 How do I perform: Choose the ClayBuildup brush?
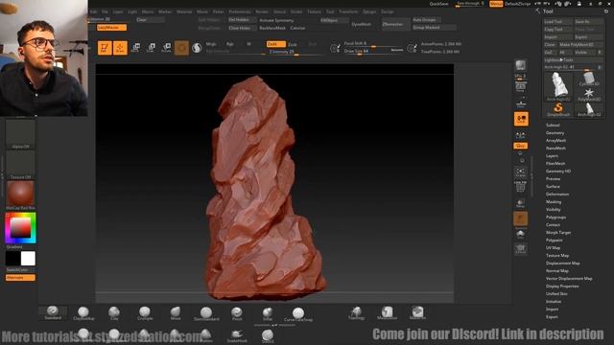(83, 313)
